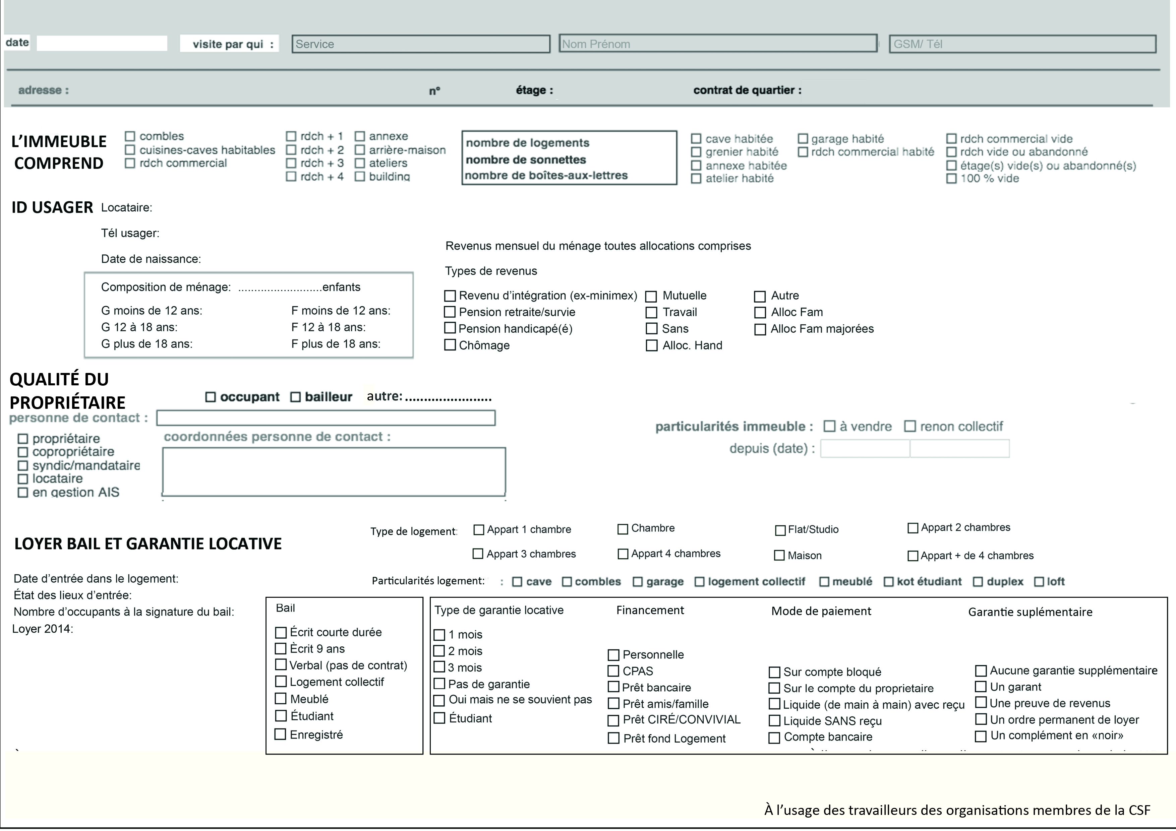
Task: Select the Mutuelle checkbox
Action: pos(651,297)
